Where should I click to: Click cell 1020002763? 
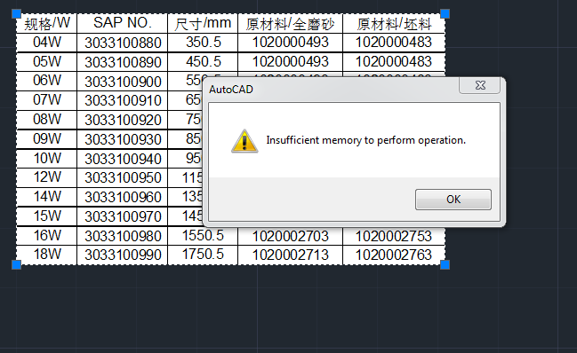(x=394, y=255)
